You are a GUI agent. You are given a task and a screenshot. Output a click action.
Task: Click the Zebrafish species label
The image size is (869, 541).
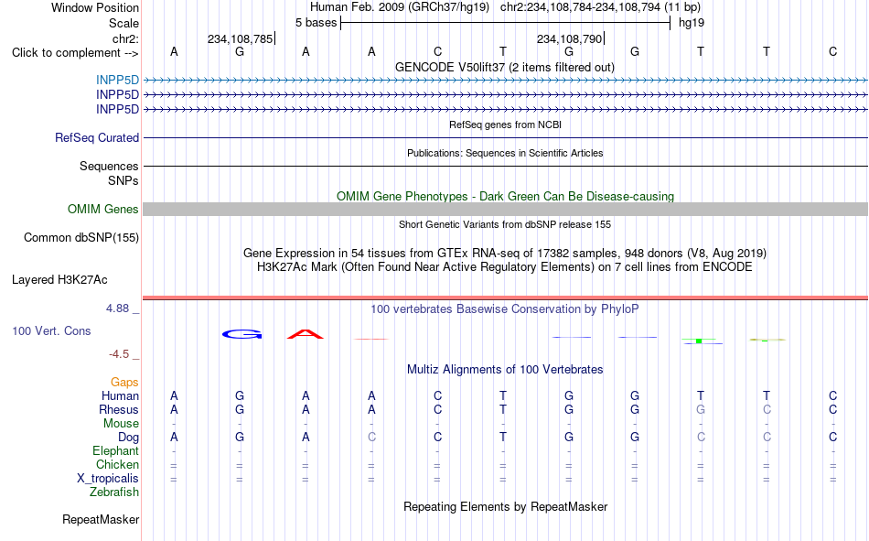coord(114,492)
